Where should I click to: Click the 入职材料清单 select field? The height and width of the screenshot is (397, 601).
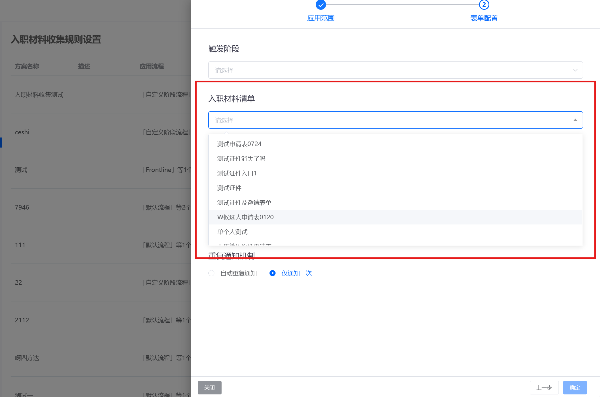[396, 120]
